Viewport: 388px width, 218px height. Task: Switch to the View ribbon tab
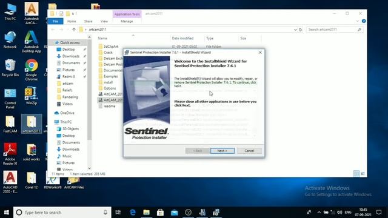tap(104, 21)
